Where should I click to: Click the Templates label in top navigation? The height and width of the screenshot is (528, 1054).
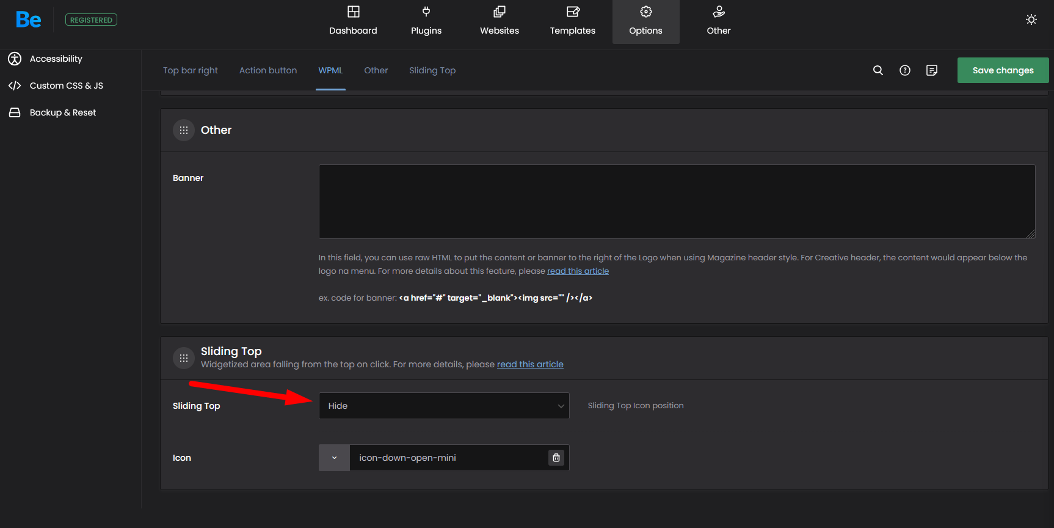click(573, 31)
